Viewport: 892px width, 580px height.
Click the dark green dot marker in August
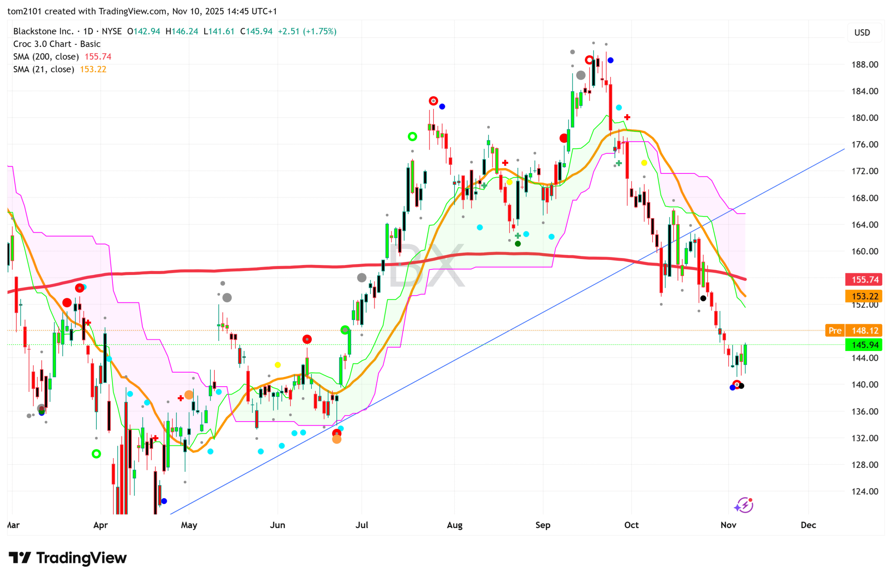click(x=518, y=244)
